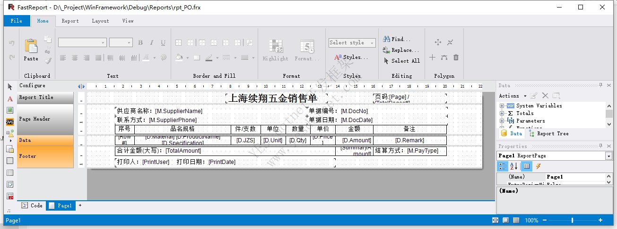Open the font size combo box
The image size is (617, 229).
click(121, 42)
